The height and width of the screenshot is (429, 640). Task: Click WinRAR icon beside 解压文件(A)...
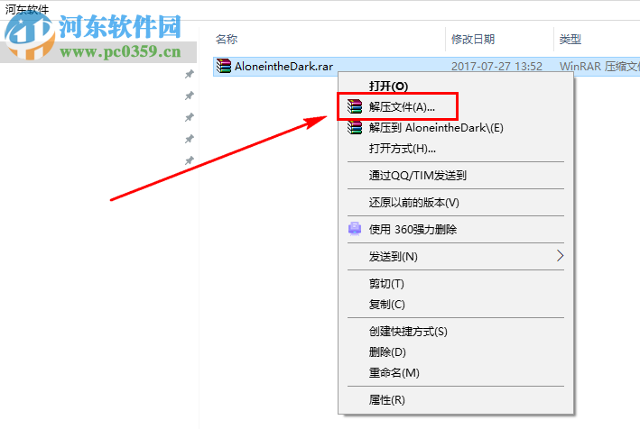[x=355, y=106]
